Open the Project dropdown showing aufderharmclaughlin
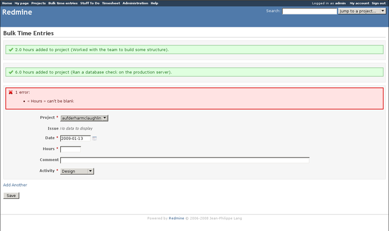The image size is (389, 231). pyautogui.click(x=84, y=118)
